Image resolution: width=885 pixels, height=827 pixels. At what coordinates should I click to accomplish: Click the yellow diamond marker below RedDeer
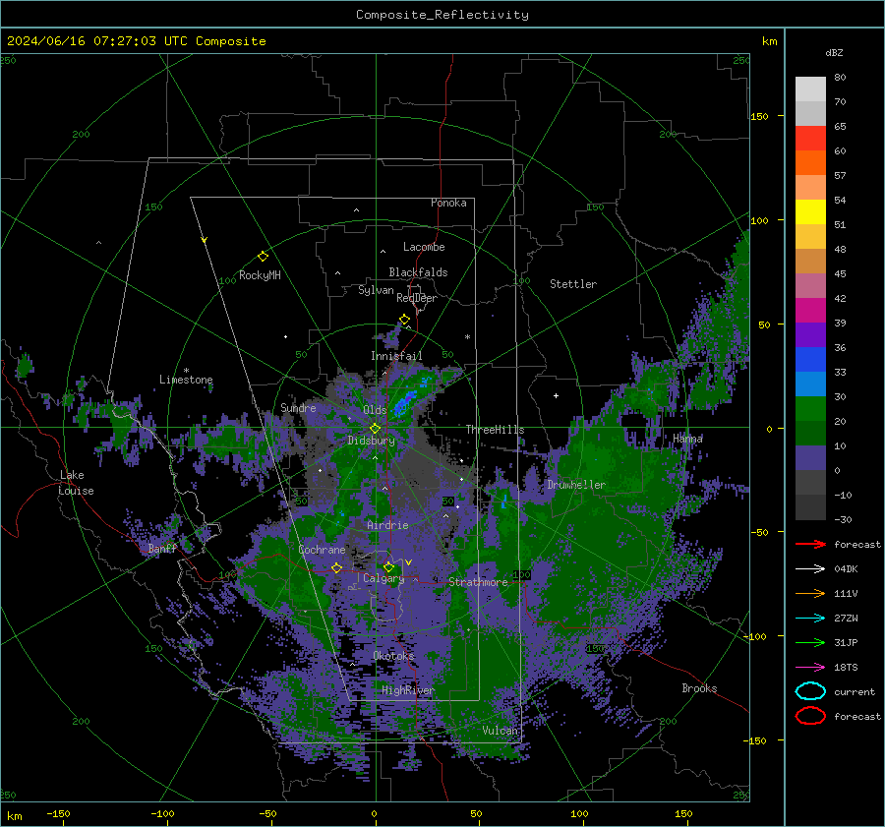404,320
